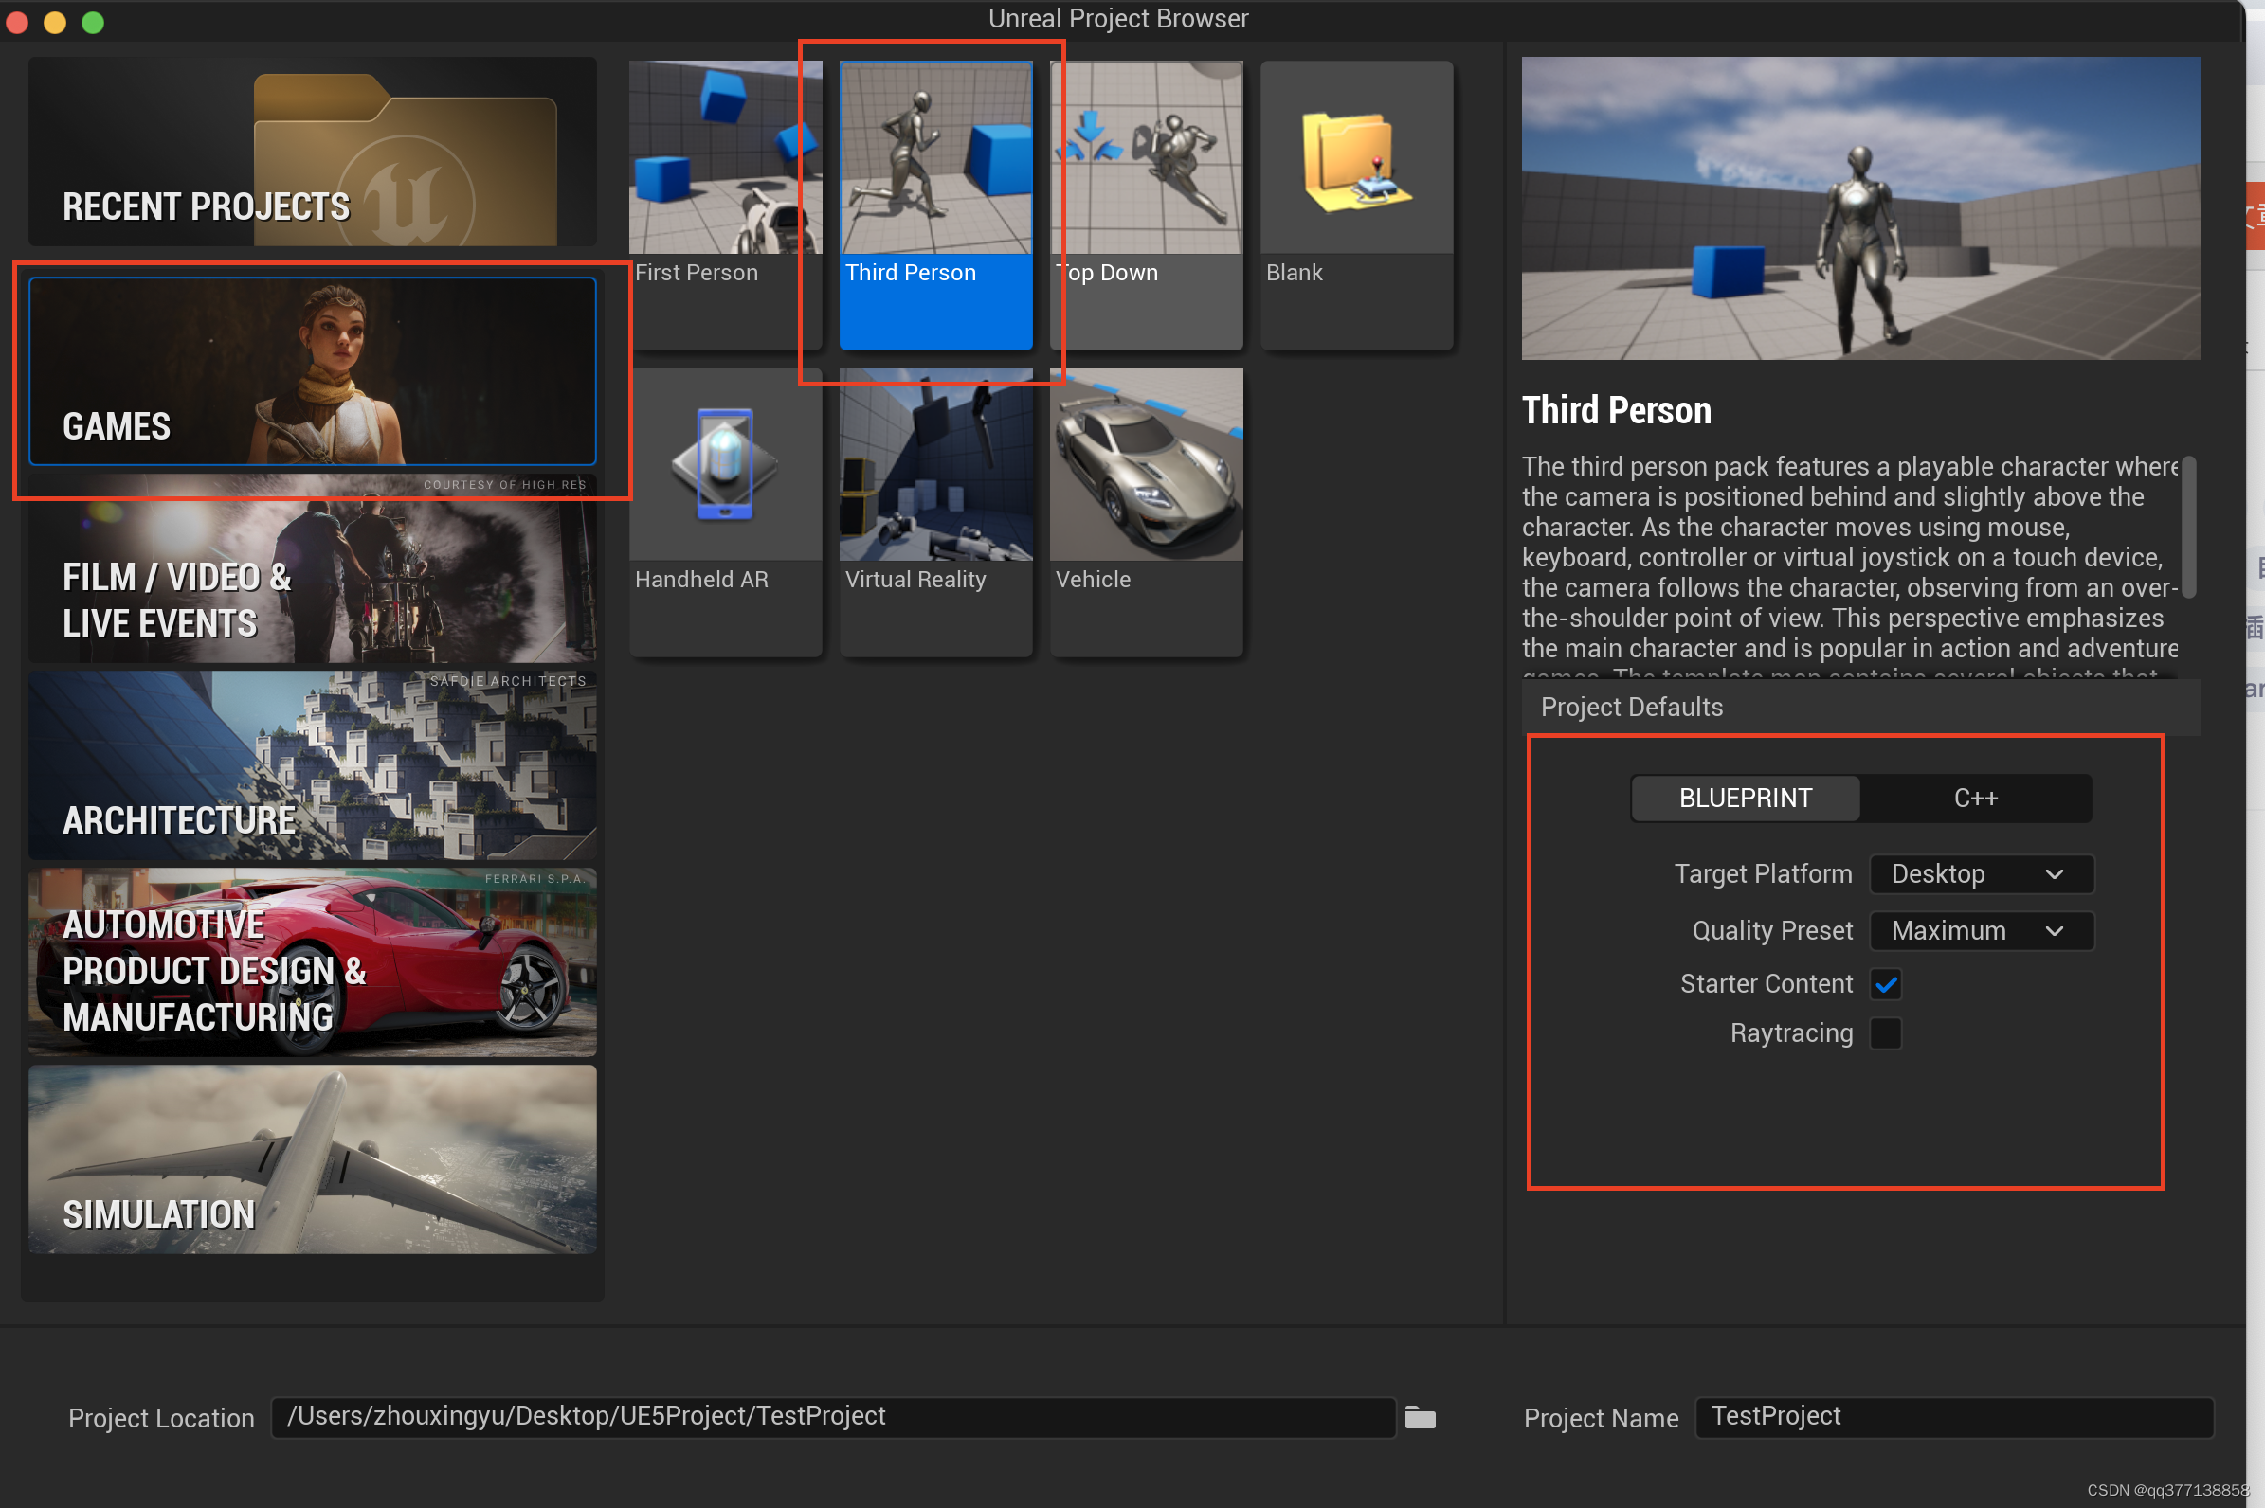Image resolution: width=2265 pixels, height=1508 pixels.
Task: Select the Third Person template icon
Action: [x=935, y=159]
